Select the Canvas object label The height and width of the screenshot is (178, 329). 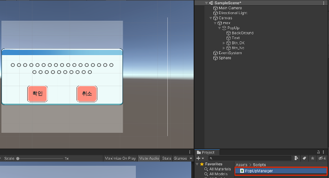225,18
